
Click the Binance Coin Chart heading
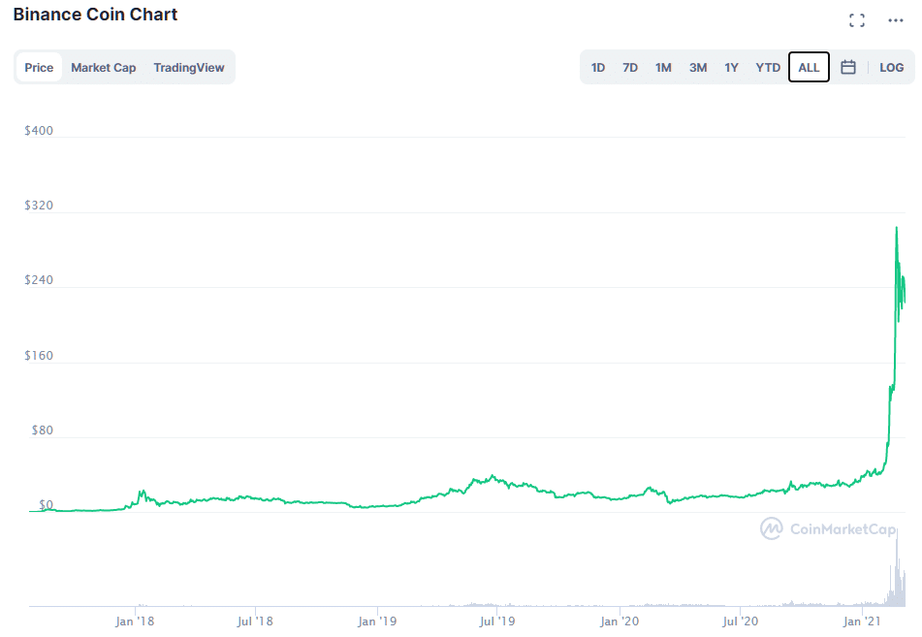pos(95,15)
